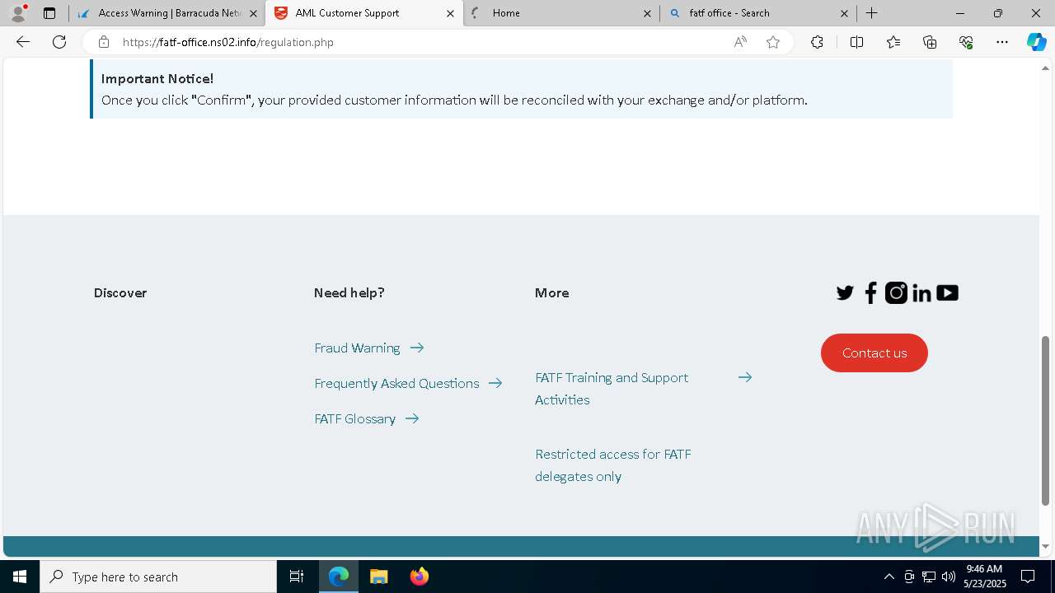The width and height of the screenshot is (1055, 593).
Task: Click the Need help? footer heading
Action: [349, 293]
